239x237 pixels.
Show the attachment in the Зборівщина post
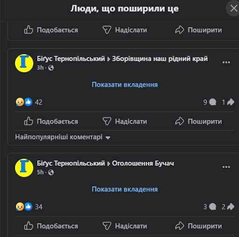click(x=125, y=84)
